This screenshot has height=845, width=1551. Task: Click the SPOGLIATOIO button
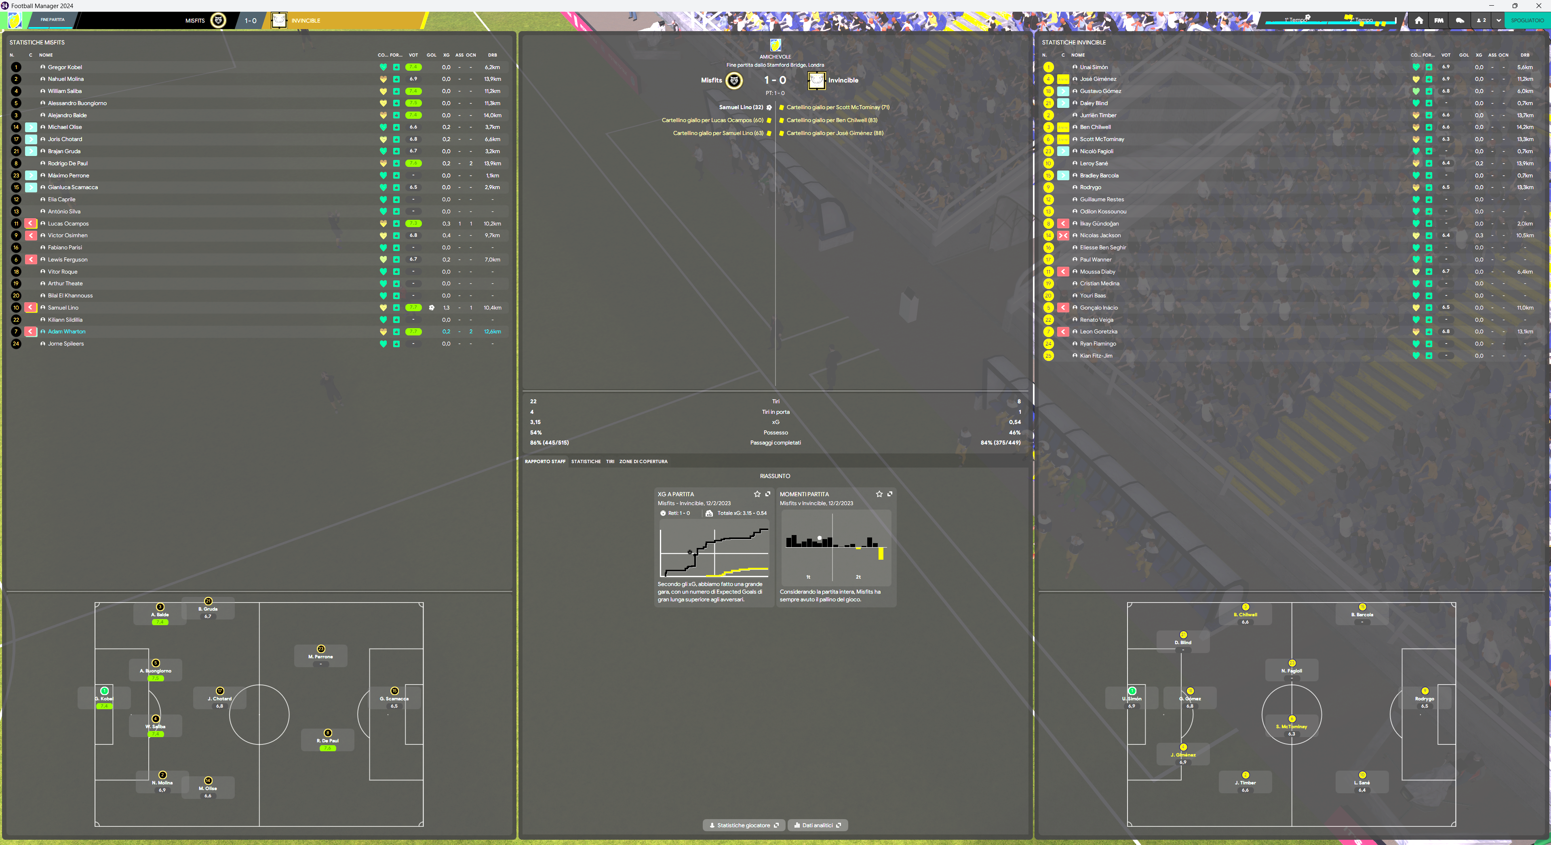point(1527,20)
